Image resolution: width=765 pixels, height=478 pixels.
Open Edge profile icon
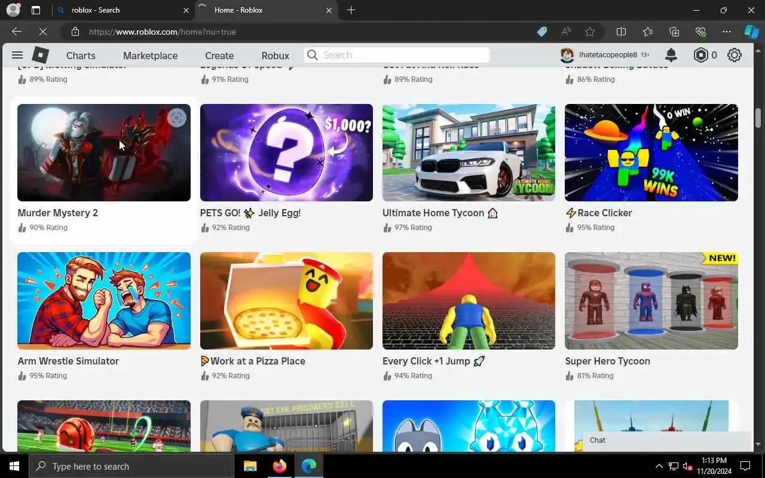(13, 10)
